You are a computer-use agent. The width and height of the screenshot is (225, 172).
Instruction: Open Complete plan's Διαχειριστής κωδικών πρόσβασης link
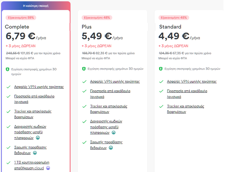30,132
